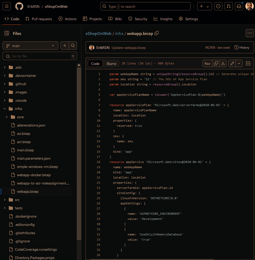
Task: Expand the .images folder
Action: click(x=5, y=92)
